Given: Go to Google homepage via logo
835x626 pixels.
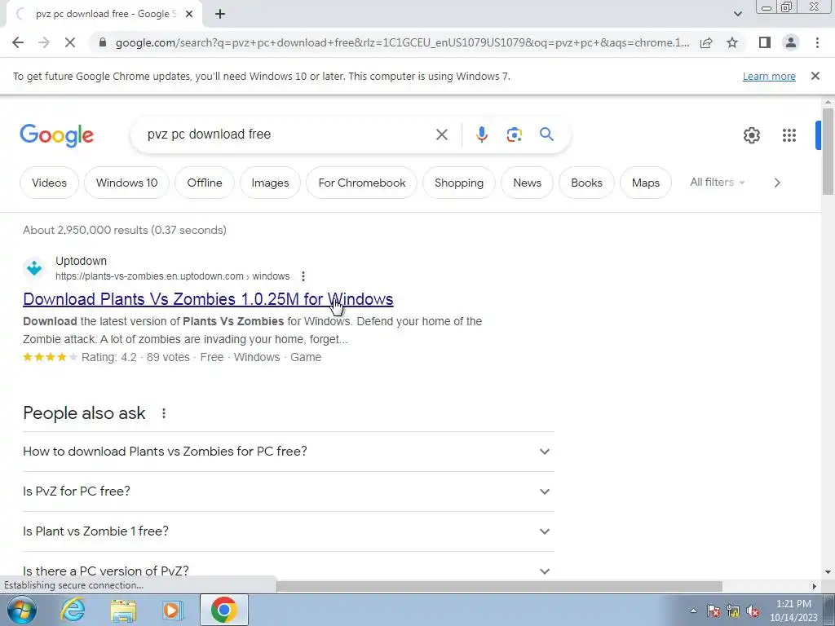Looking at the screenshot, I should (x=57, y=136).
